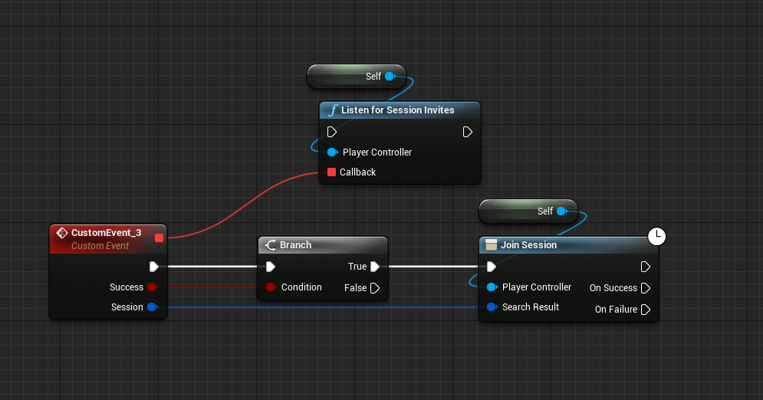Click the Condition input pin on Branch
The width and height of the screenshot is (763, 400).
point(271,287)
